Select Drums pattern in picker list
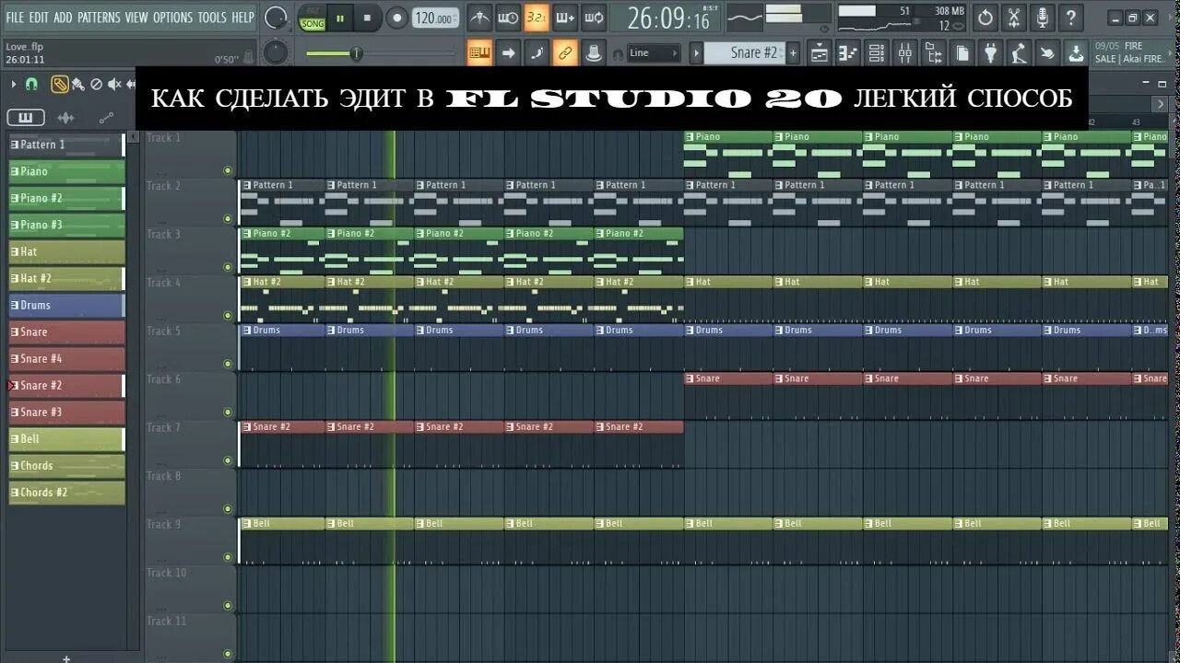 pos(66,305)
